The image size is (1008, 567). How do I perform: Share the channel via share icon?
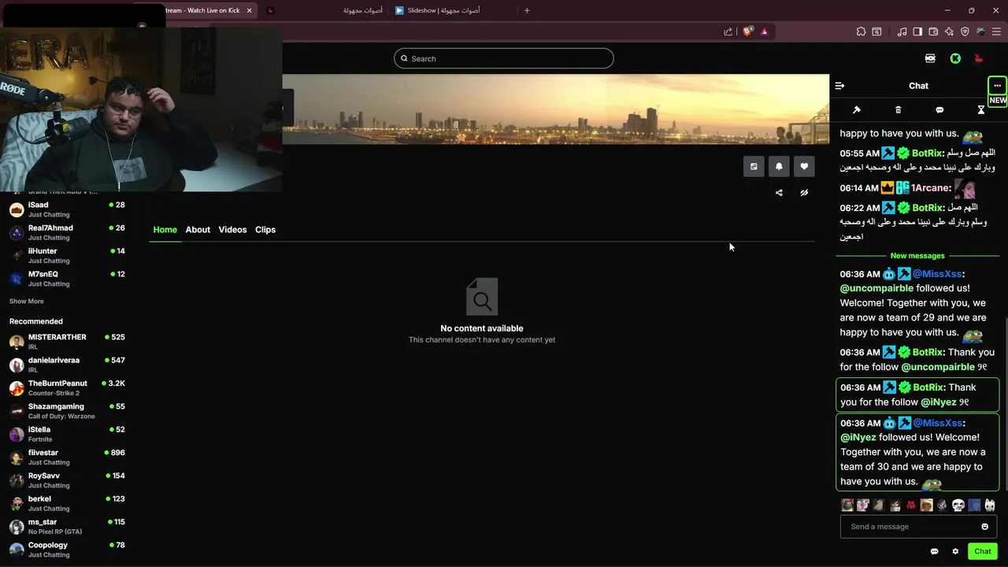[x=779, y=193]
